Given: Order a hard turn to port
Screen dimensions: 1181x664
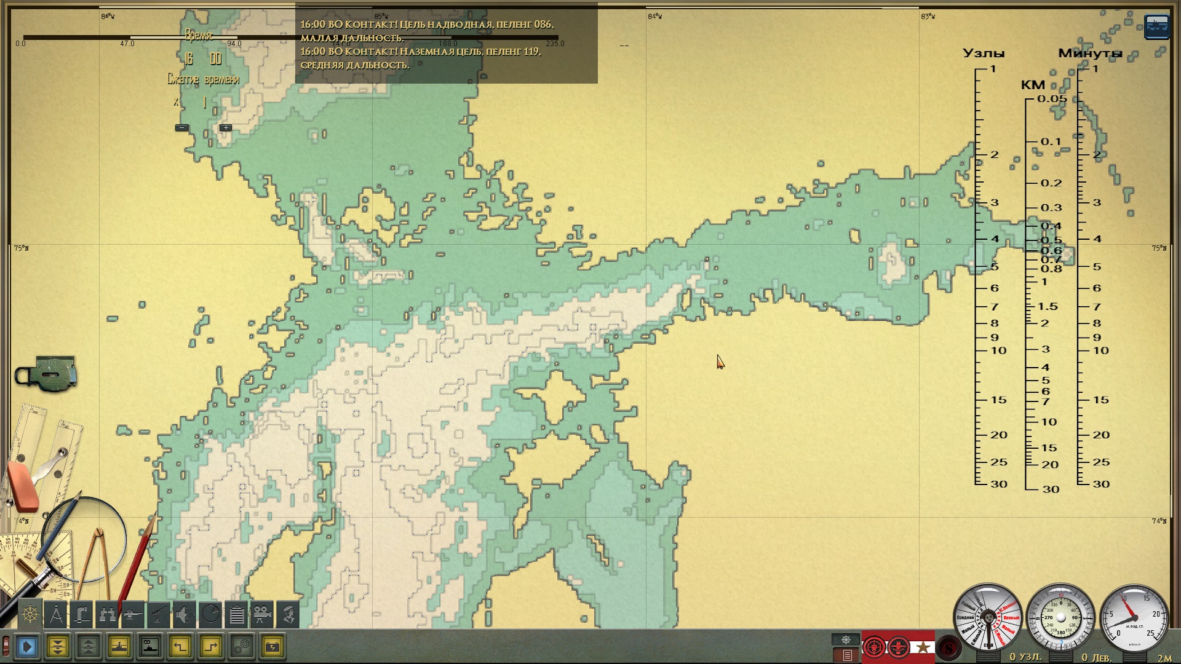Looking at the screenshot, I should [x=181, y=647].
